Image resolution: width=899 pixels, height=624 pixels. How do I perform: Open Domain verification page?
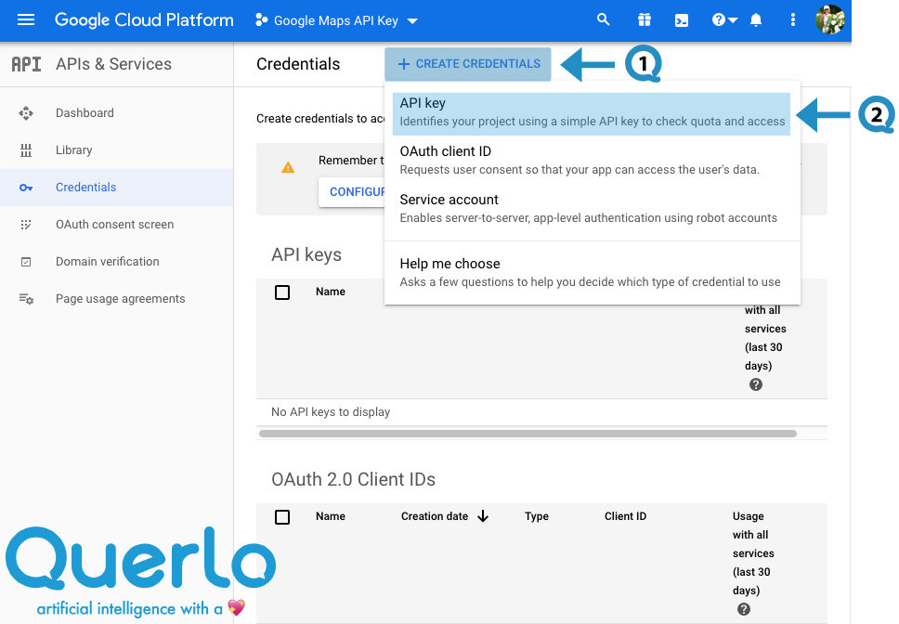pyautogui.click(x=117, y=261)
